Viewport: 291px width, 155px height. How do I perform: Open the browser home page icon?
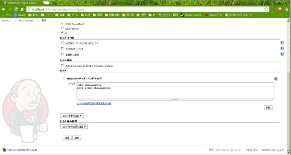tap(22, 9)
